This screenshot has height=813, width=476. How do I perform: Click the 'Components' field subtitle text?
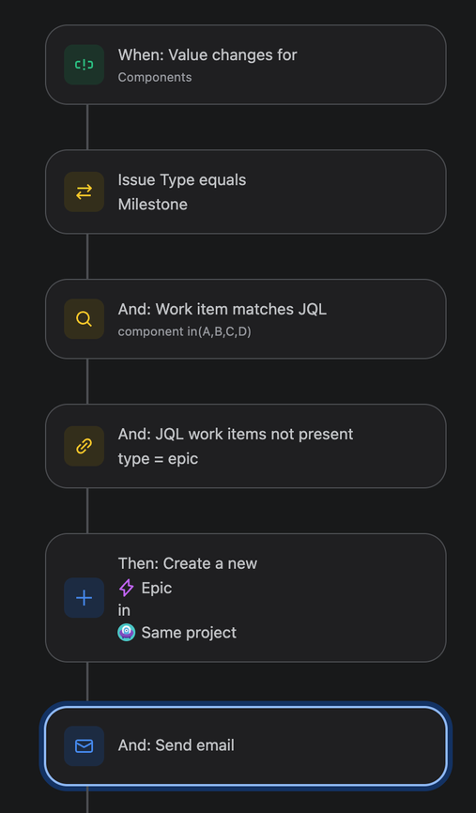(155, 77)
